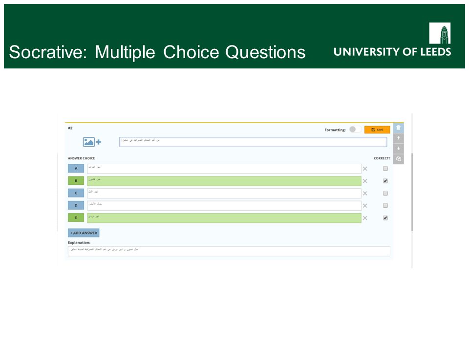This screenshot has height=352, width=469.
Task: Click the green B letter label
Action: click(x=76, y=181)
